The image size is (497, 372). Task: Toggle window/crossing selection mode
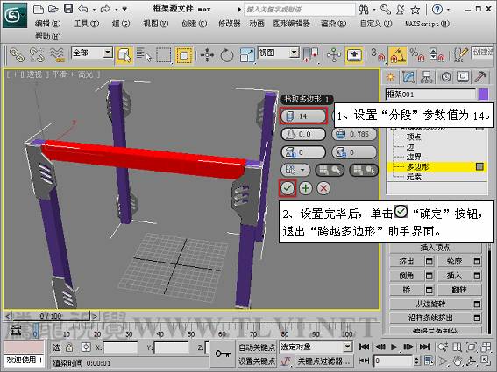[184, 55]
